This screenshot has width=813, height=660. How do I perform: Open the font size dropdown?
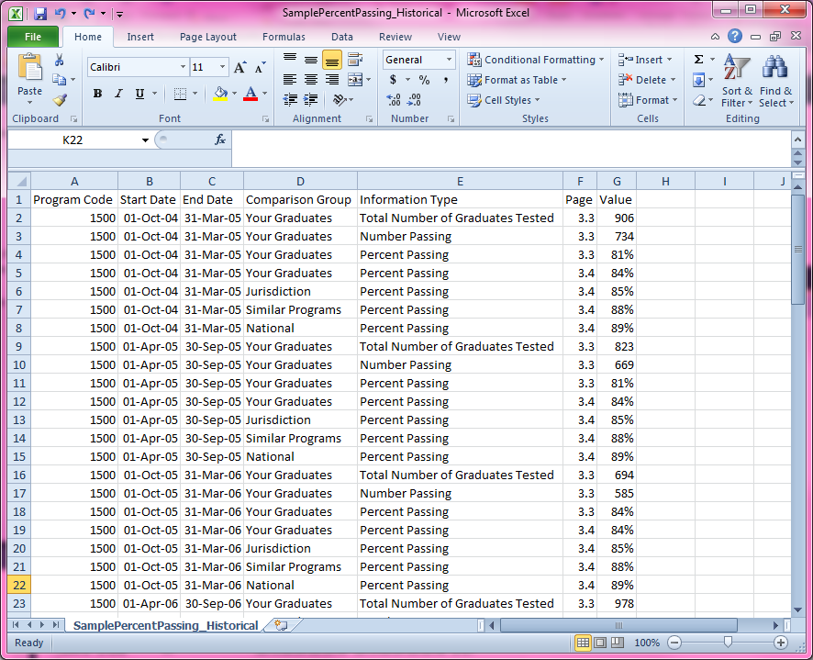(x=222, y=67)
